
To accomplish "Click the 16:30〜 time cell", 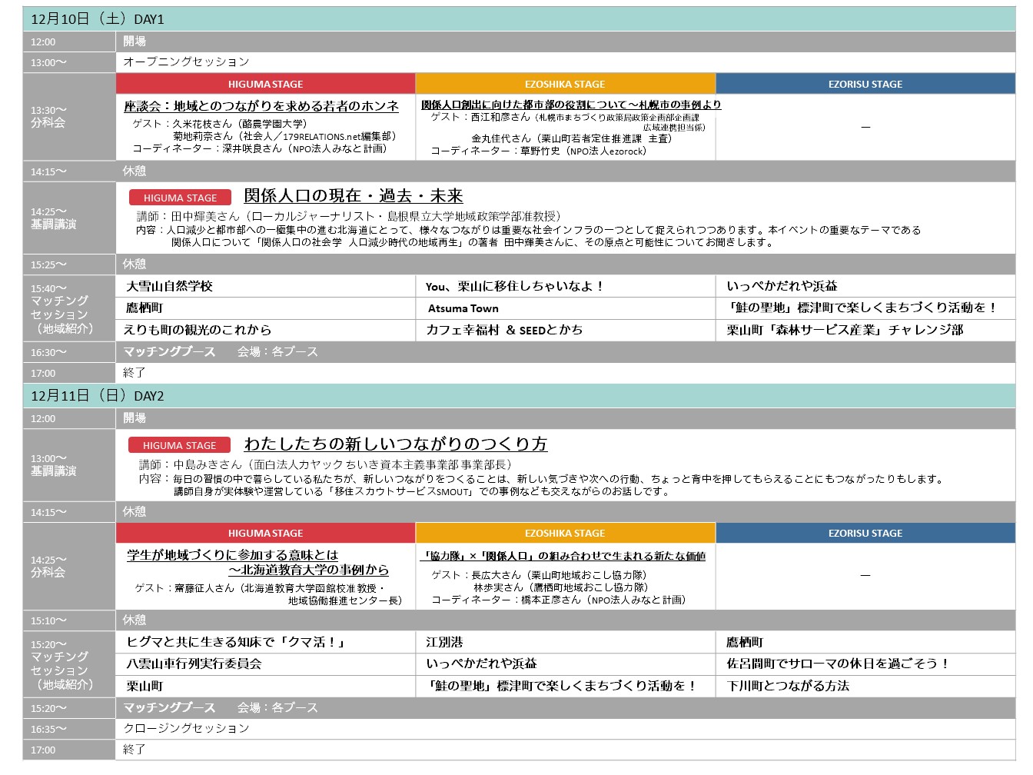I will (69, 352).
